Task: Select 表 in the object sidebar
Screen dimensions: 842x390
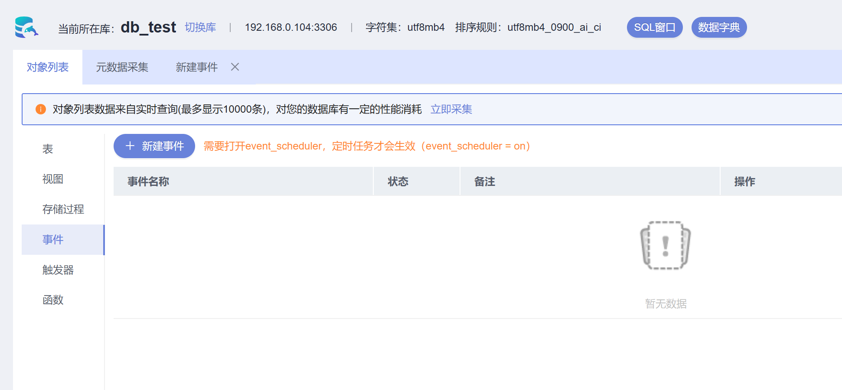Action: (x=48, y=149)
